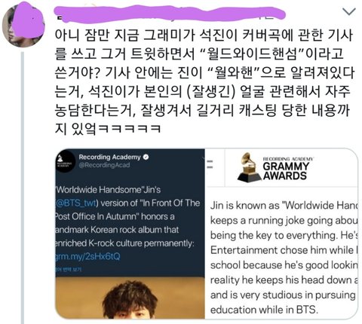This screenshot has width=362, height=324.
Task: Click the Recording Academy verified badge
Action: point(146,157)
